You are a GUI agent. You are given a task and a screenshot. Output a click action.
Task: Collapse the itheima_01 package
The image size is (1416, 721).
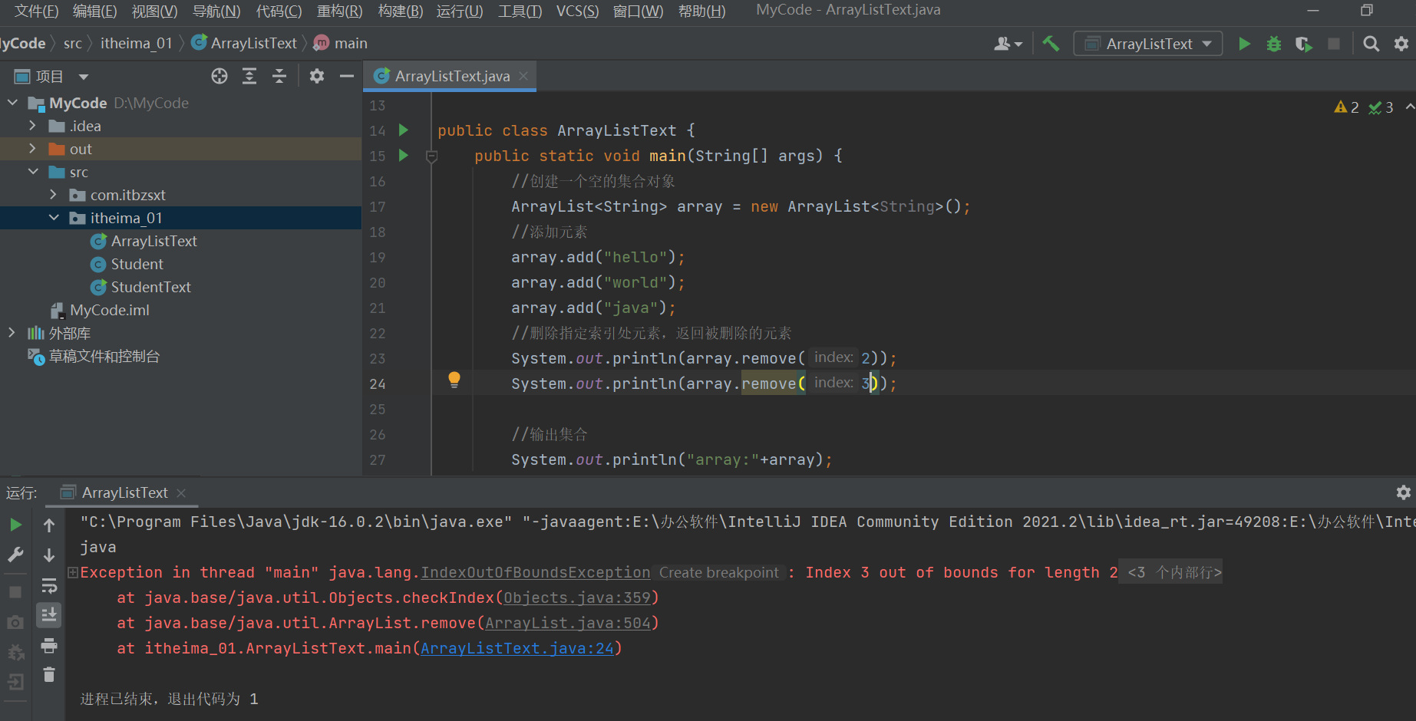[x=53, y=218]
